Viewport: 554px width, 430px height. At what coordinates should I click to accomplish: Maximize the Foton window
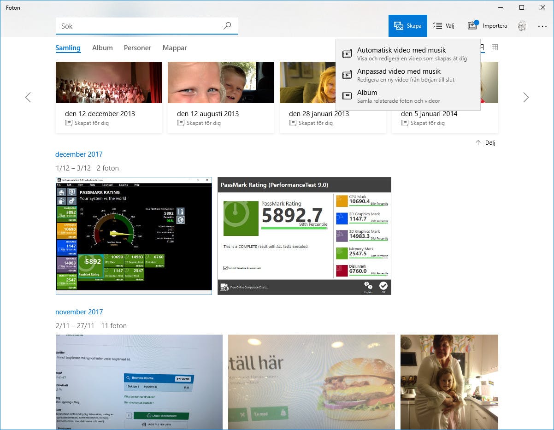pyautogui.click(x=522, y=7)
